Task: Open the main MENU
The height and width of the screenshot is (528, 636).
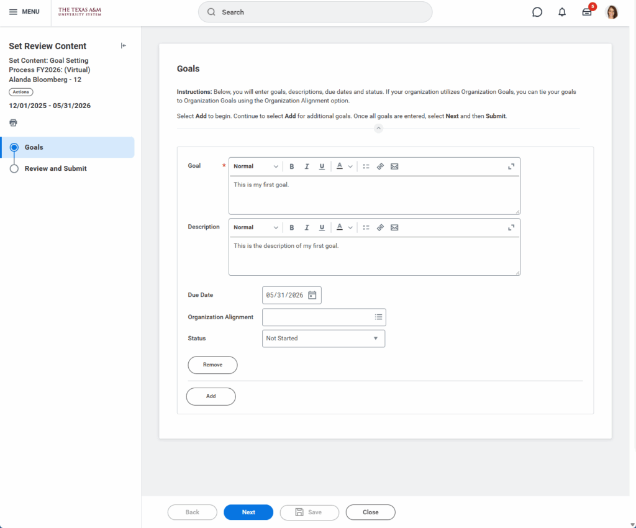Action: pyautogui.click(x=24, y=12)
